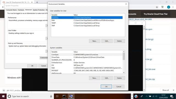Screen dimensions: 176x99
Task: Open Task View from taskbar
Action: point(57,96)
